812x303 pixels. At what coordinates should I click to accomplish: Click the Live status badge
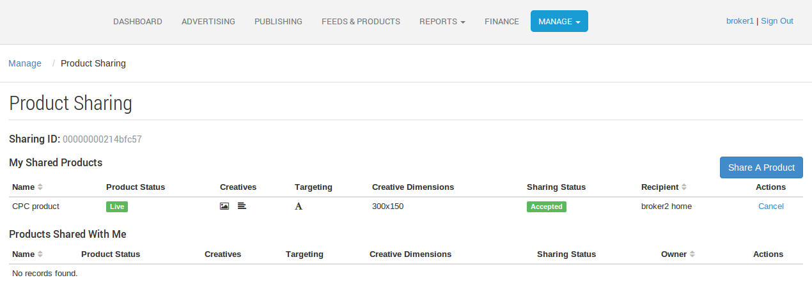pyautogui.click(x=117, y=206)
